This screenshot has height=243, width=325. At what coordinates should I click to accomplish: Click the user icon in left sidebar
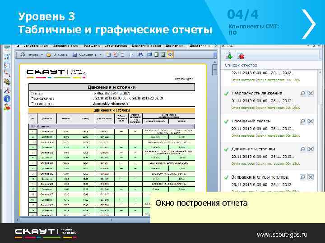tap(7, 107)
